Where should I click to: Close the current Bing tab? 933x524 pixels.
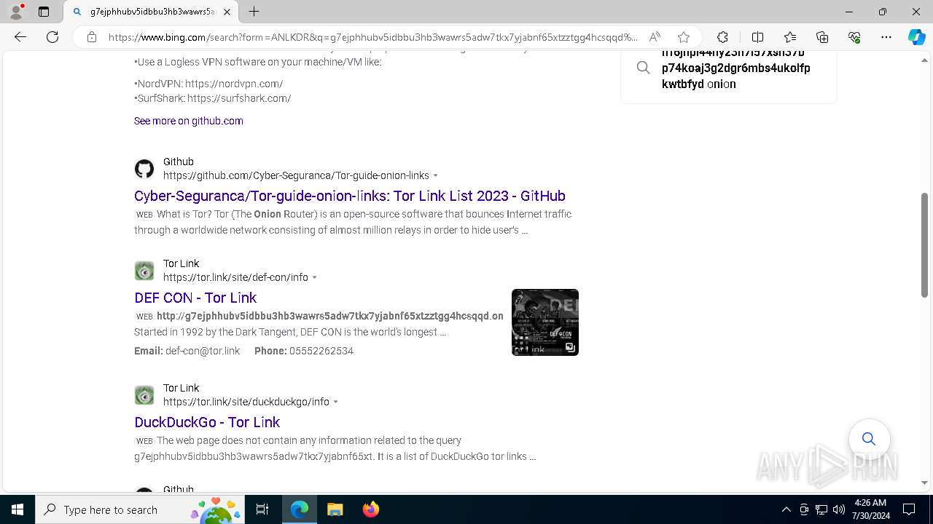coord(227,12)
